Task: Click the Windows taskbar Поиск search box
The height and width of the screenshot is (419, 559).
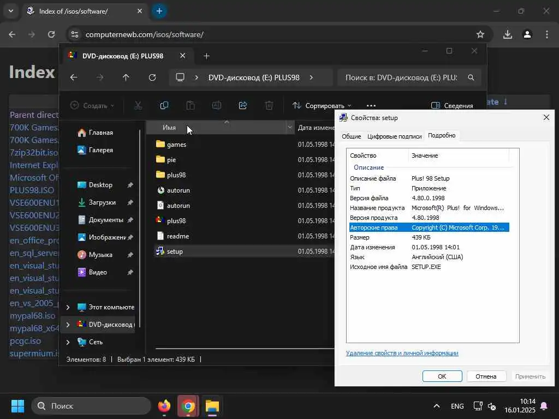Action: click(91, 406)
